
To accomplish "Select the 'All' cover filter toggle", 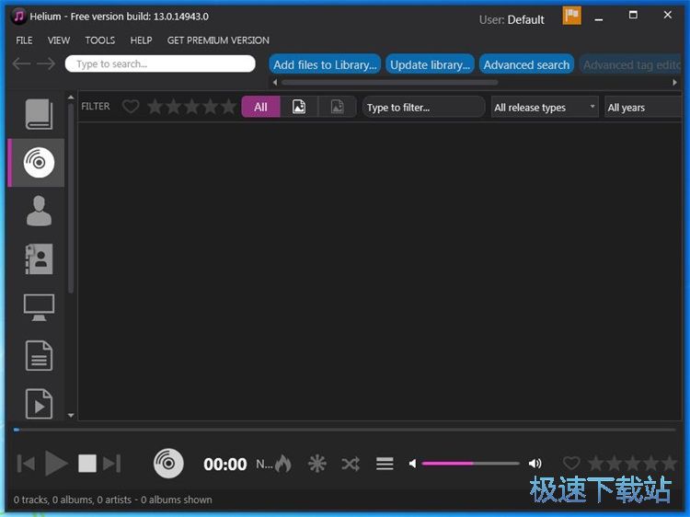I will pyautogui.click(x=260, y=107).
